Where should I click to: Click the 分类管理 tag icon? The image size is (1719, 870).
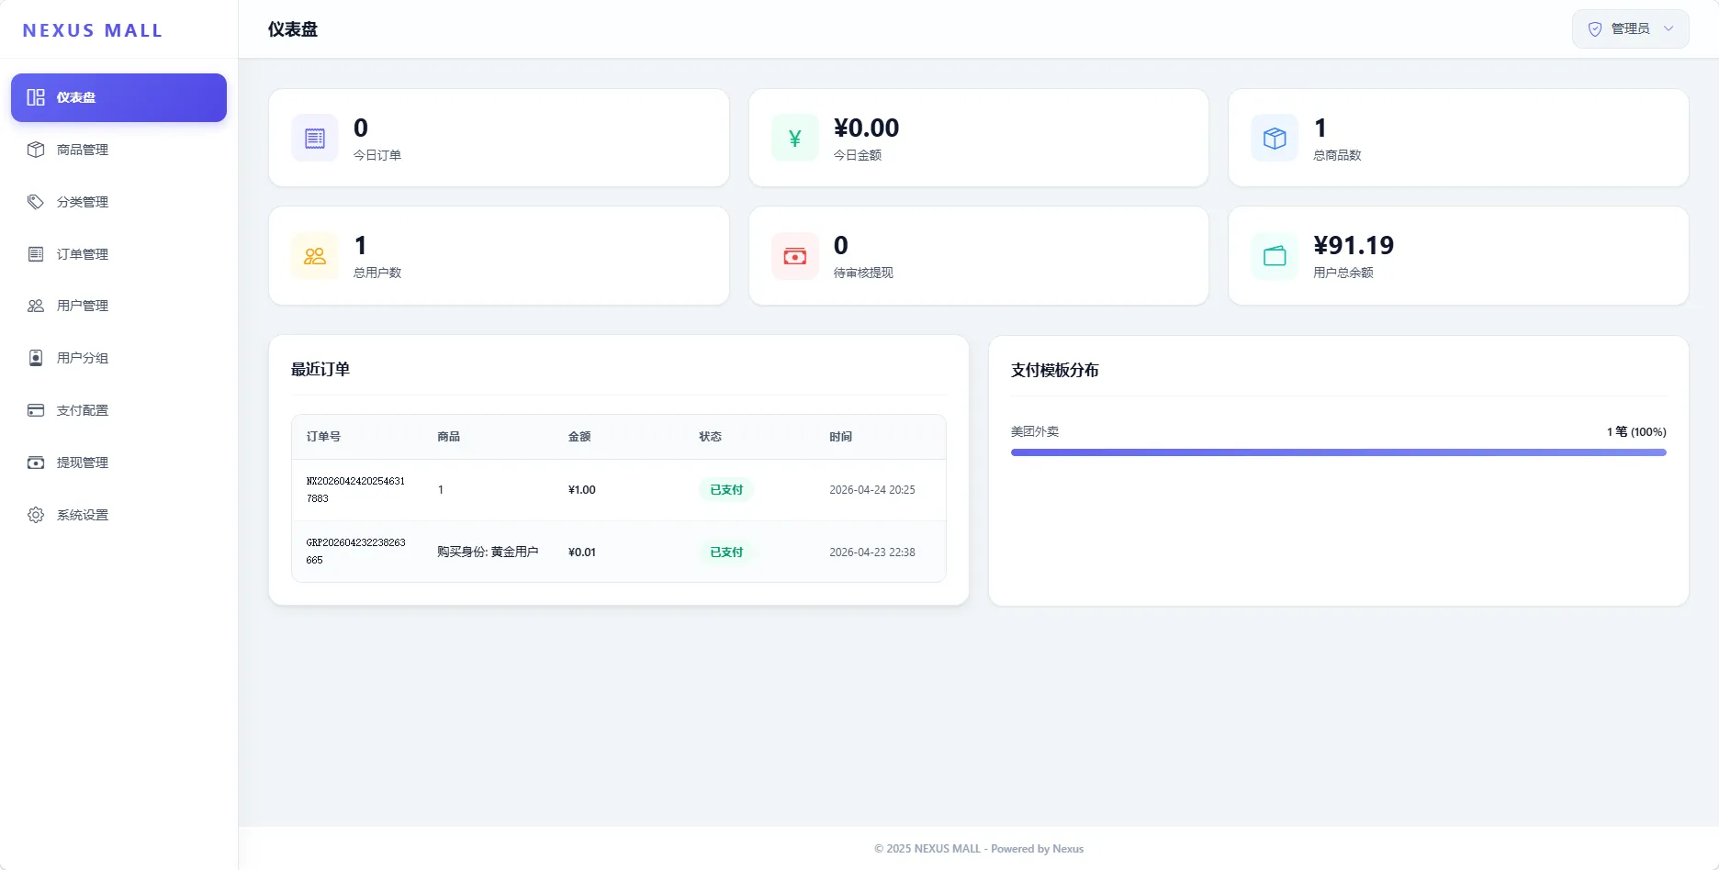coord(36,202)
